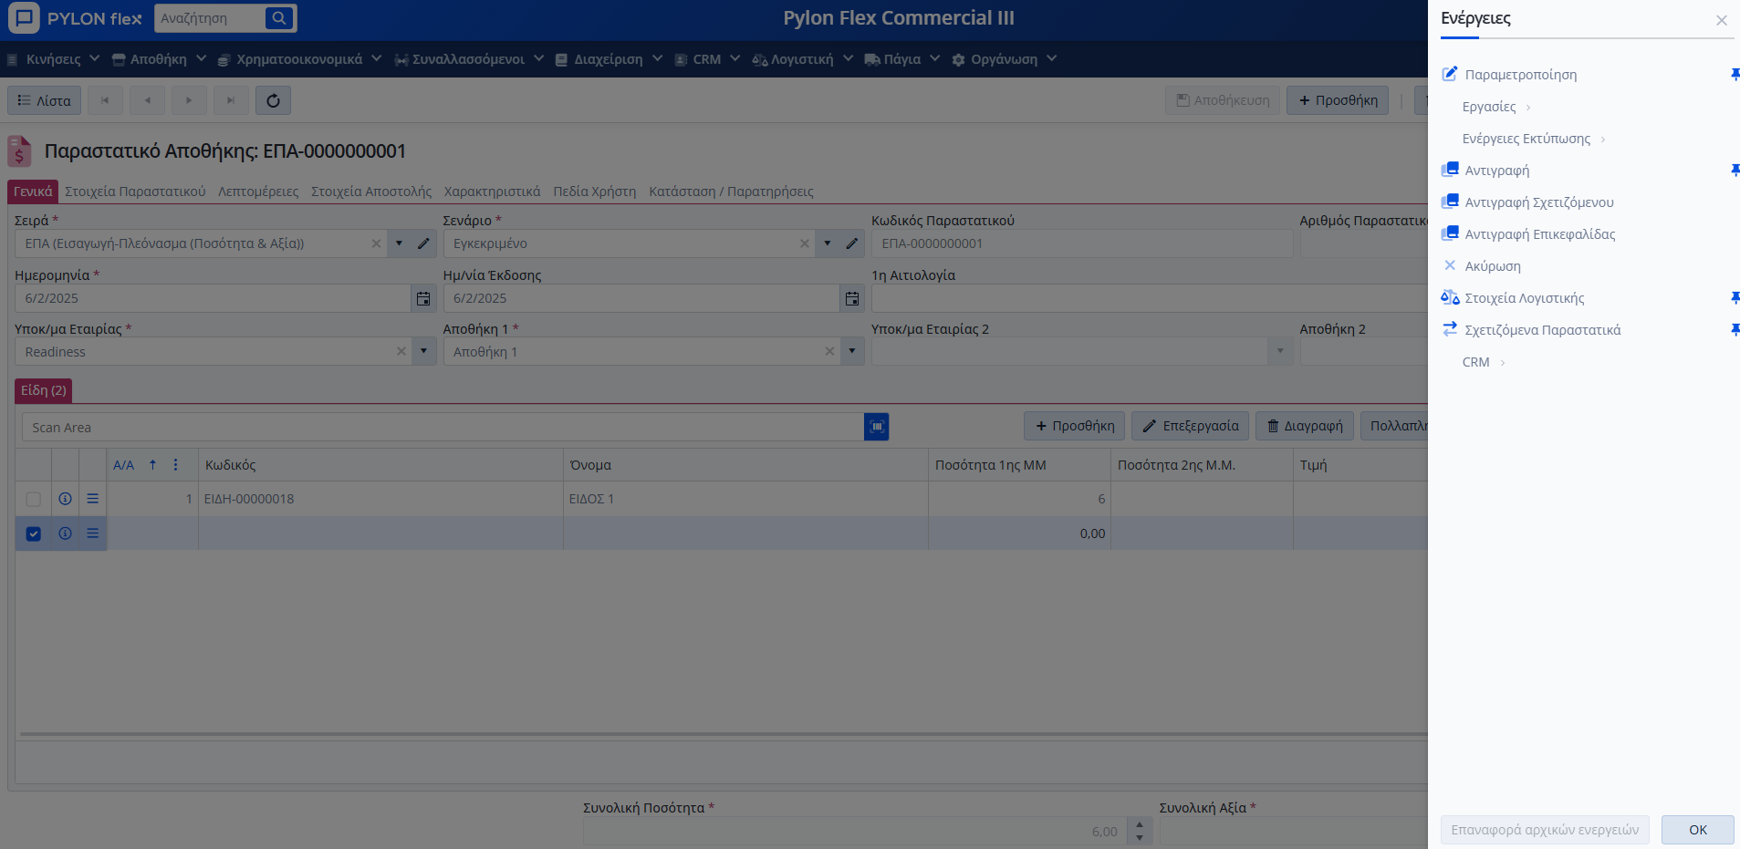Increase Συνολική Ποσότητα with up stepper
Viewport: 1740px width, 849px height.
click(x=1140, y=824)
